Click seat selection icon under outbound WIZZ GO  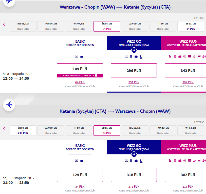click(141, 57)
